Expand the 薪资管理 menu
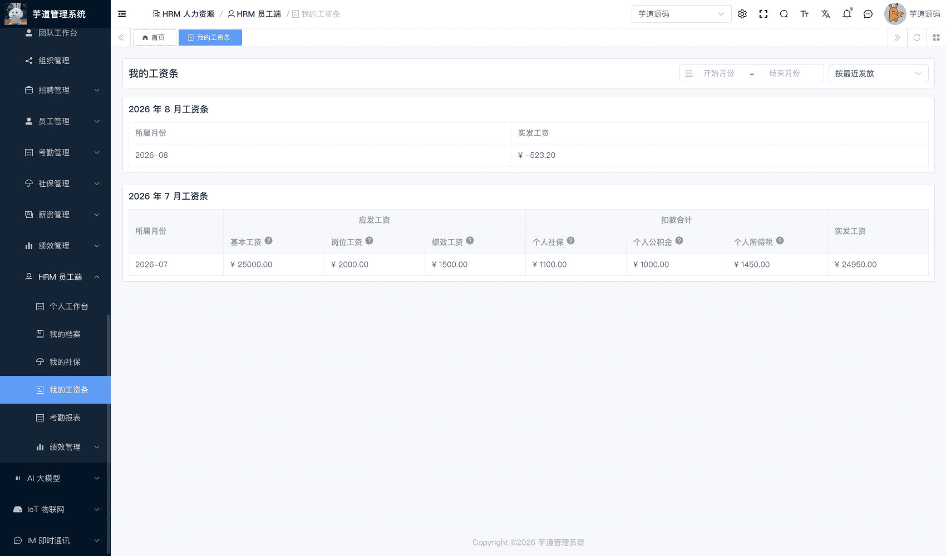 pos(55,215)
